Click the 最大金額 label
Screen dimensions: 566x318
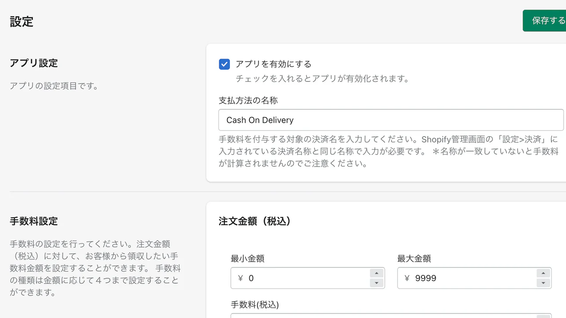(x=414, y=259)
